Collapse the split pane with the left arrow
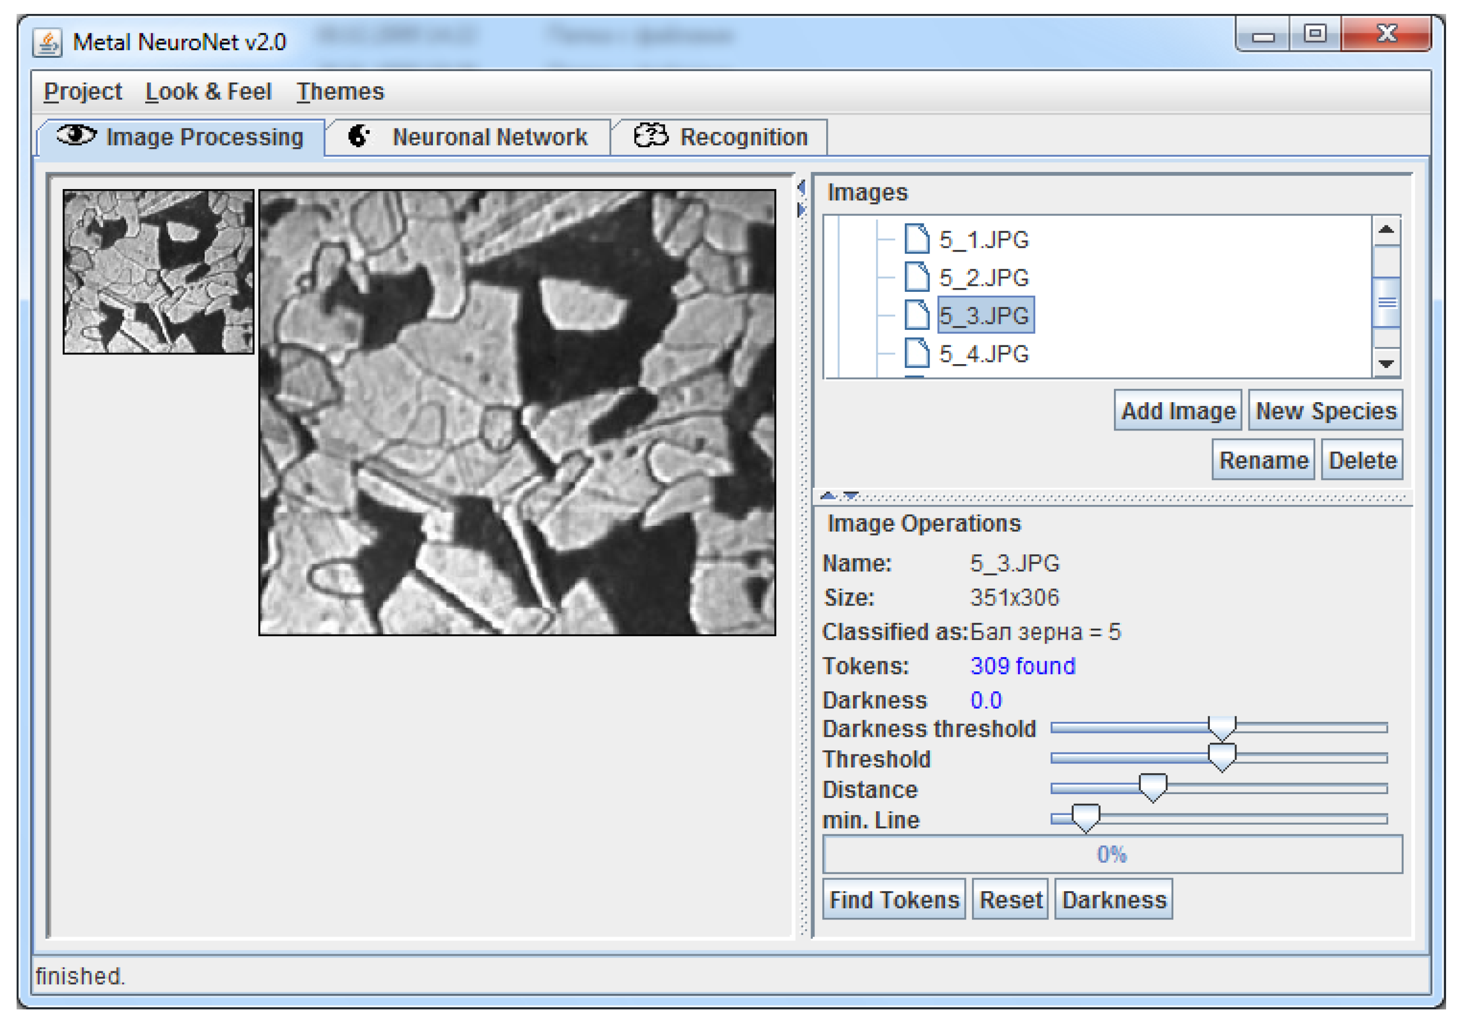Viewport: 1460px width, 1026px height. 801,187
